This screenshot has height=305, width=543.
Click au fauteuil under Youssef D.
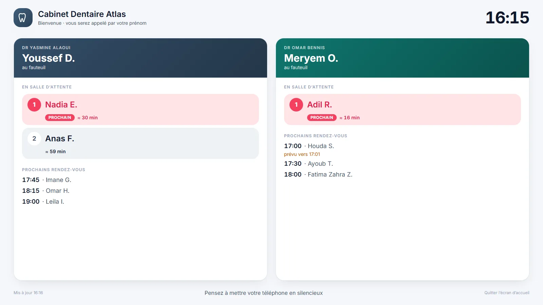(x=34, y=67)
